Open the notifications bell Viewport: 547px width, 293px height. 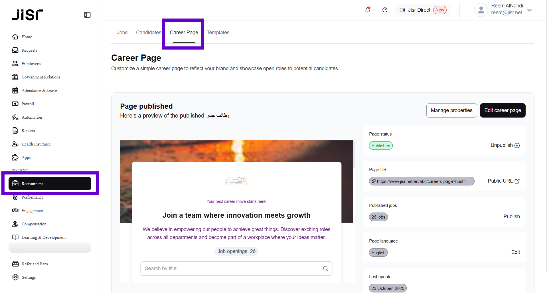pyautogui.click(x=368, y=10)
